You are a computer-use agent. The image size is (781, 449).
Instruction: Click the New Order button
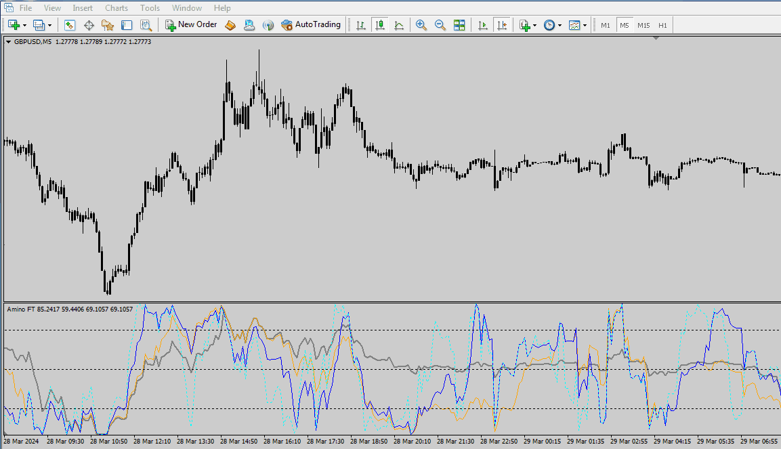coord(191,25)
